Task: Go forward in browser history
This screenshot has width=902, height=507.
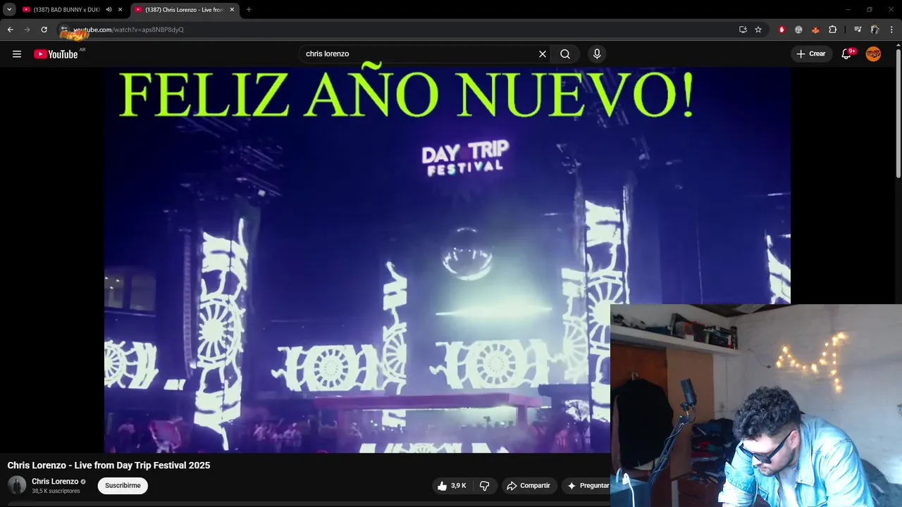Action: click(x=27, y=30)
